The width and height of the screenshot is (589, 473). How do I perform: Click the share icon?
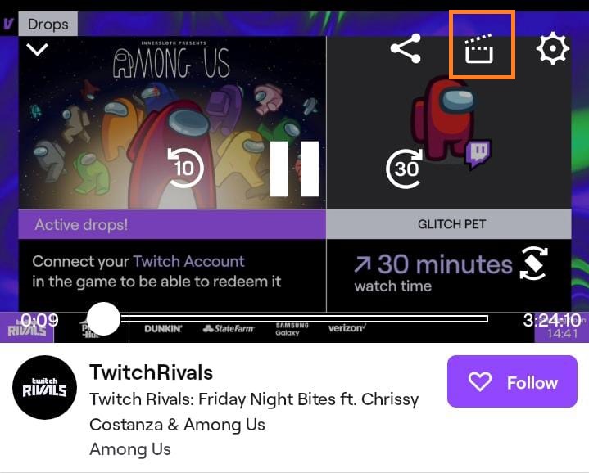406,48
